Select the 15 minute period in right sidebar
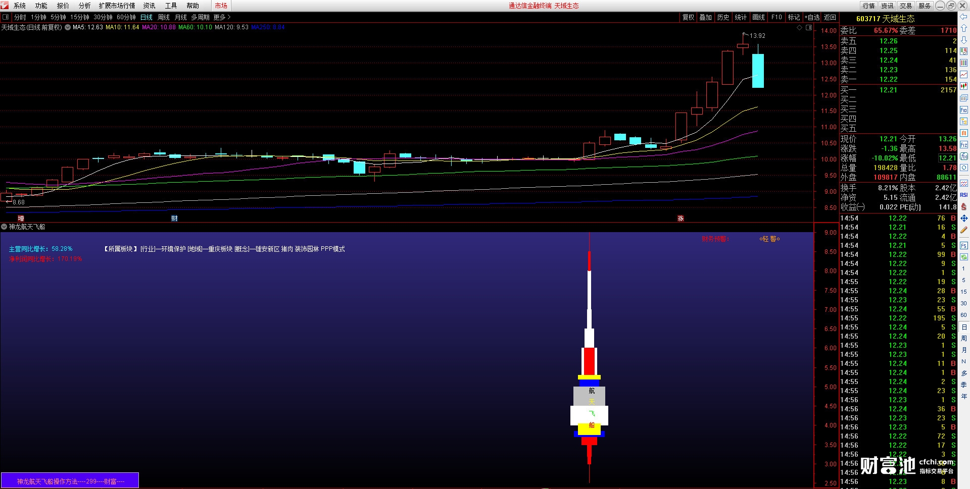The height and width of the screenshot is (489, 970). click(x=964, y=292)
